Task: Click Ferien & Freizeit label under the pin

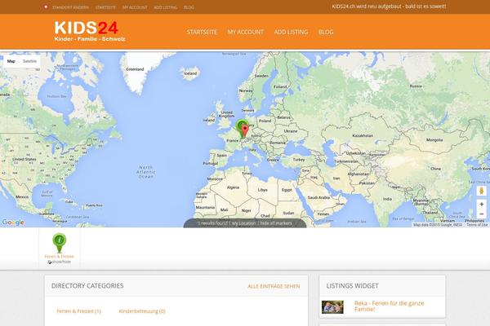Action: pyautogui.click(x=59, y=257)
